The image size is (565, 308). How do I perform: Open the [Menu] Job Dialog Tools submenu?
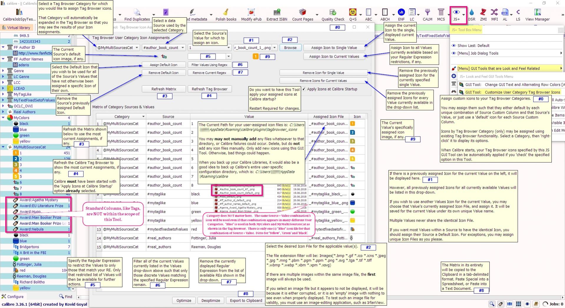click(507, 53)
